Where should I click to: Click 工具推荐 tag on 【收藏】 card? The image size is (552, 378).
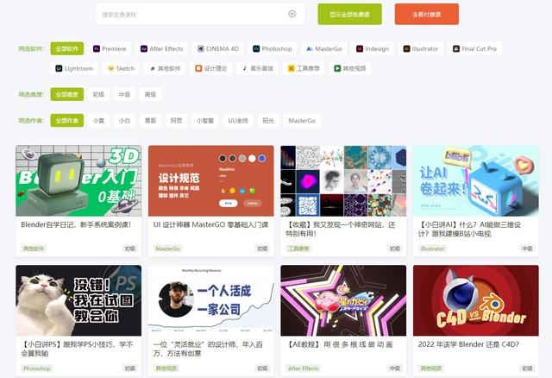(298, 249)
